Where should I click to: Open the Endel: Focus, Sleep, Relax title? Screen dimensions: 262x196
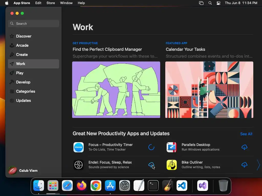pyautogui.click(x=110, y=162)
